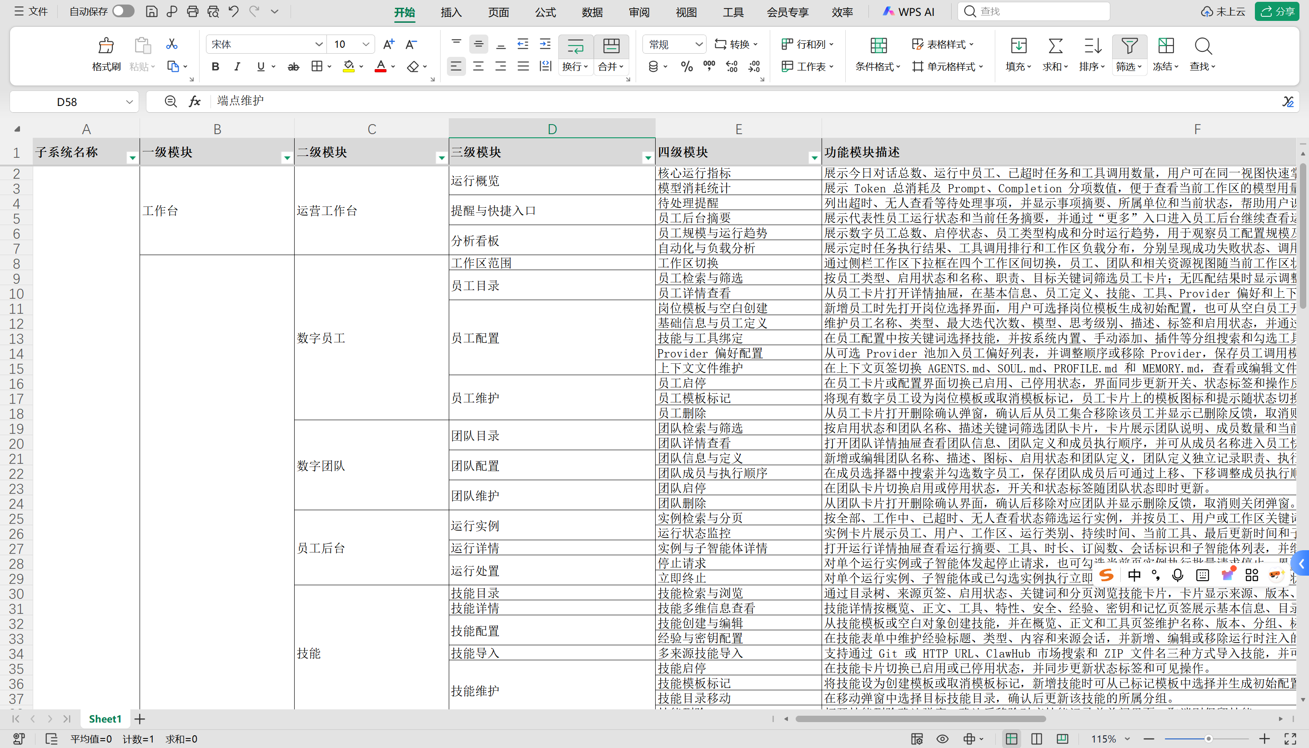This screenshot has height=748, width=1309.
Task: Adjust the zoom slider in status bar
Action: [x=1209, y=739]
